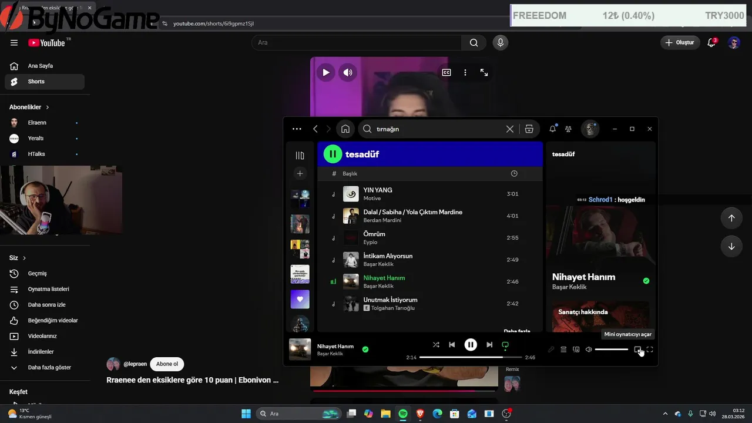The width and height of the screenshot is (752, 423).
Task: Open the Spotify queue
Action: pyautogui.click(x=563, y=350)
